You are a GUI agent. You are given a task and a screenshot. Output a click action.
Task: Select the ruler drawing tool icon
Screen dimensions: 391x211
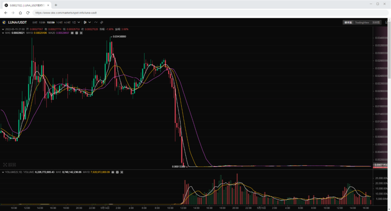click(x=102, y=22)
